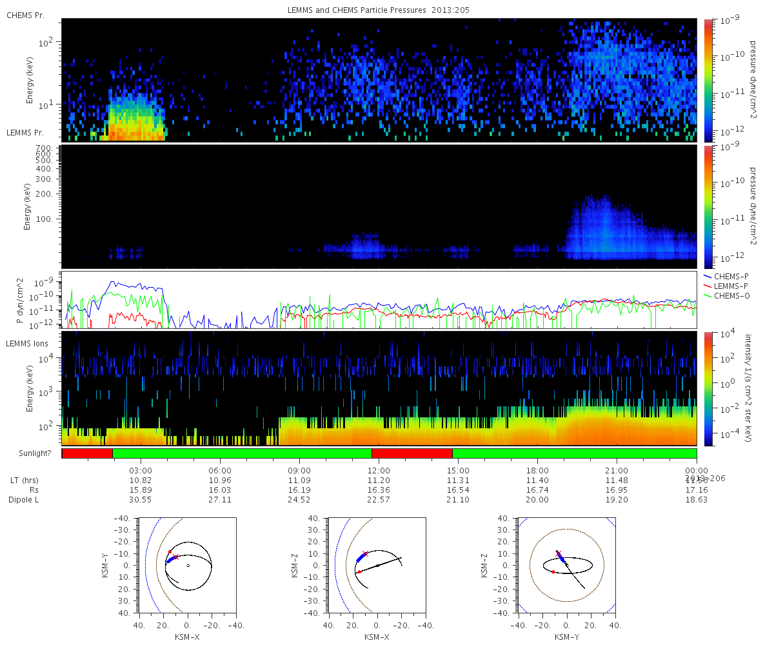
Task: Click the 03:00 time tick label
Action: (141, 470)
